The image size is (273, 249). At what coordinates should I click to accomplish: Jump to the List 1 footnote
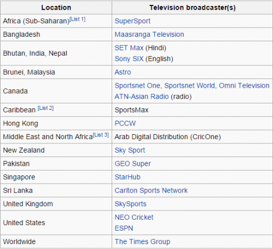coord(77,19)
